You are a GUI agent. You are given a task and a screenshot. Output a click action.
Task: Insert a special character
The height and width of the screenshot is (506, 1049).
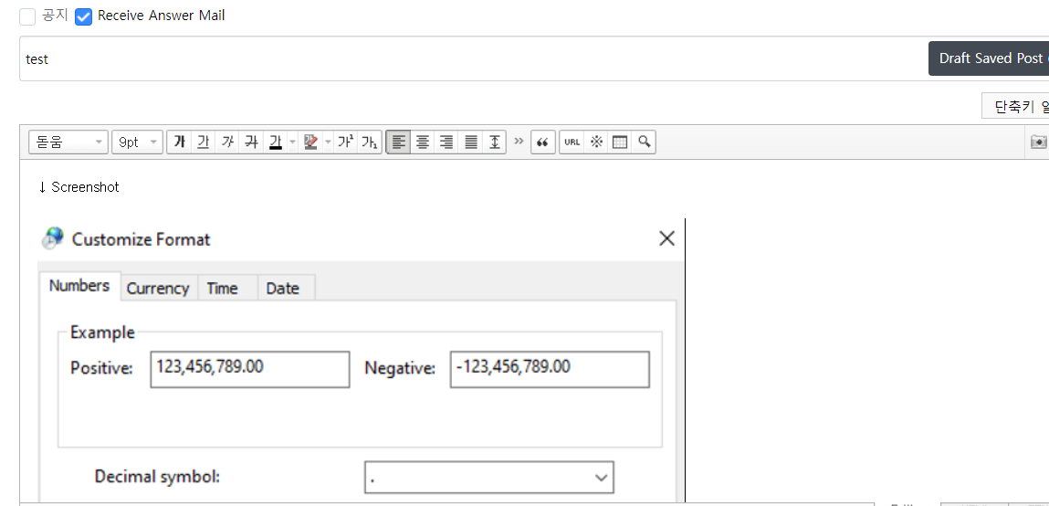(x=596, y=142)
